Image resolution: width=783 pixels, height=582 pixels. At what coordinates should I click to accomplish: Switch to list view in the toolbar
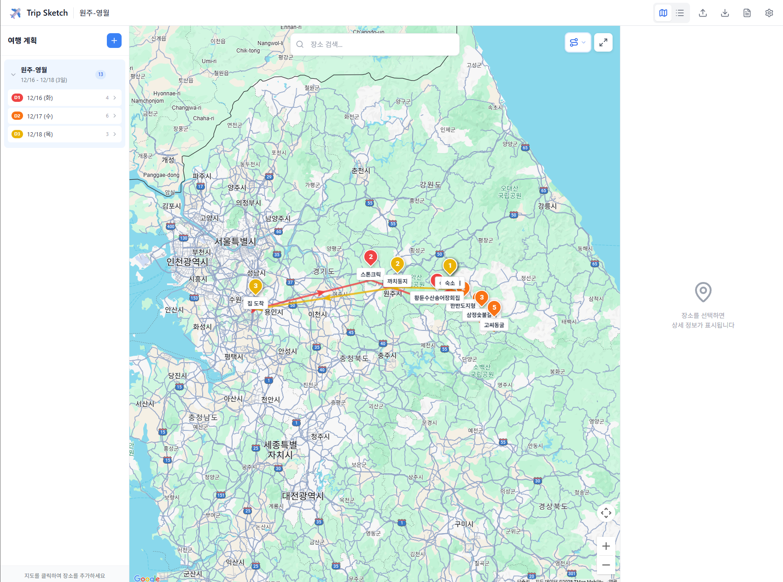(x=679, y=12)
